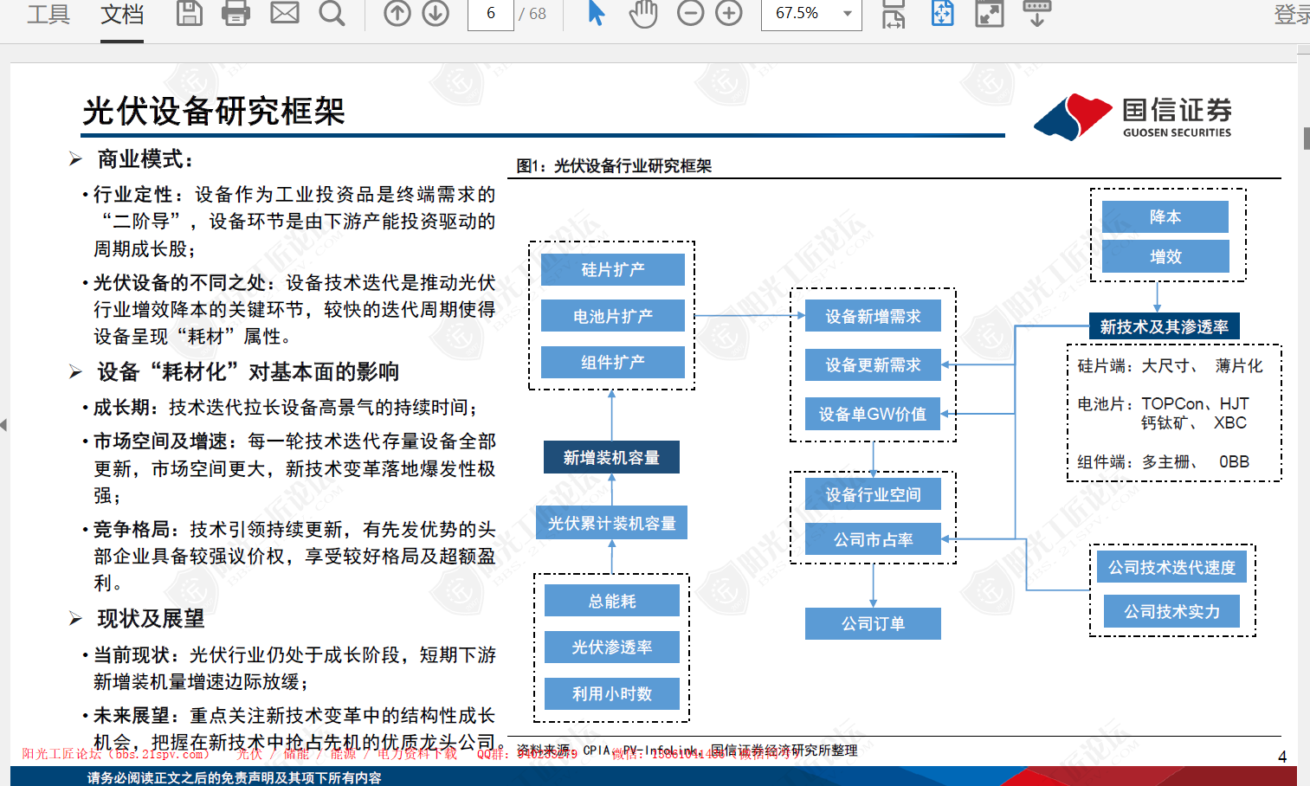Click the 光伏累计装机容量 box
1310x786 pixels.
(x=611, y=523)
